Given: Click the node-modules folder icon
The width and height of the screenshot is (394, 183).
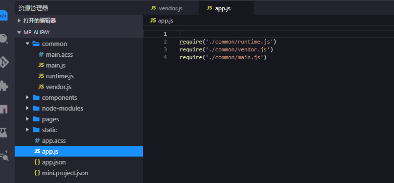Looking at the screenshot, I should coord(36,108).
